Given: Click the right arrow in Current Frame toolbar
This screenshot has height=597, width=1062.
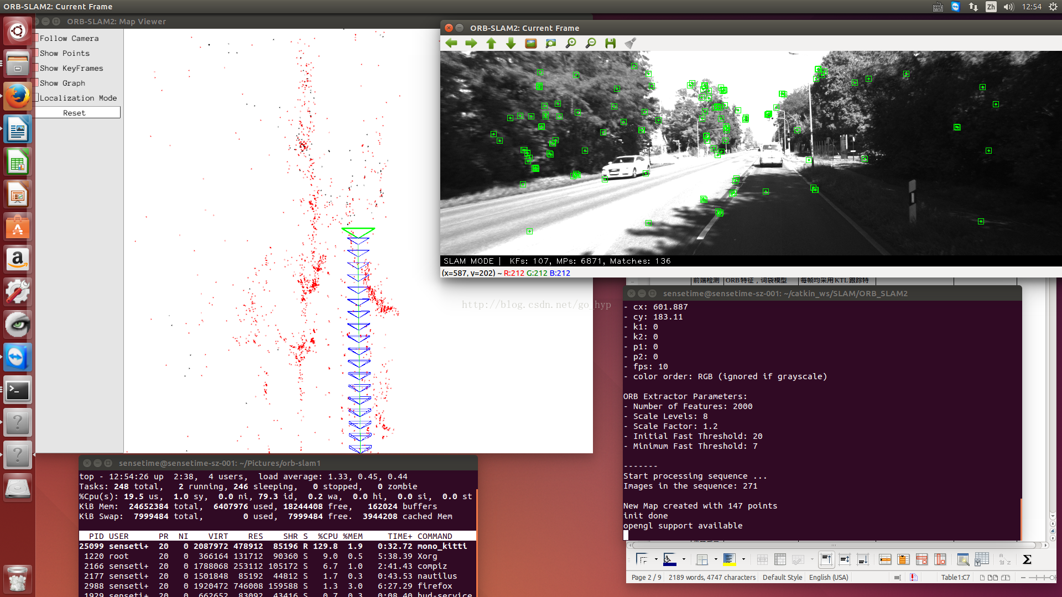Looking at the screenshot, I should [471, 43].
